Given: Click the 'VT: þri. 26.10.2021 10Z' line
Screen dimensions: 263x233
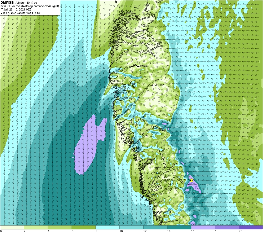Looking at the screenshot, I should pyautogui.click(x=16, y=13).
